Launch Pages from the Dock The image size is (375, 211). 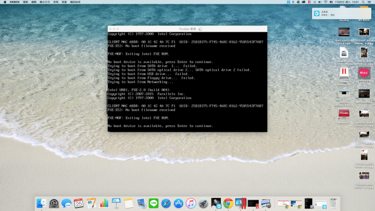point(91,203)
